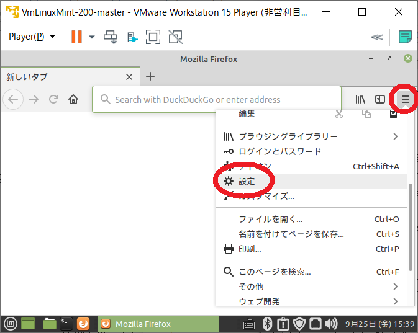Focus the DuckDuckGo search address bar
Image resolution: width=418 pixels, height=333 pixels.
click(217, 99)
